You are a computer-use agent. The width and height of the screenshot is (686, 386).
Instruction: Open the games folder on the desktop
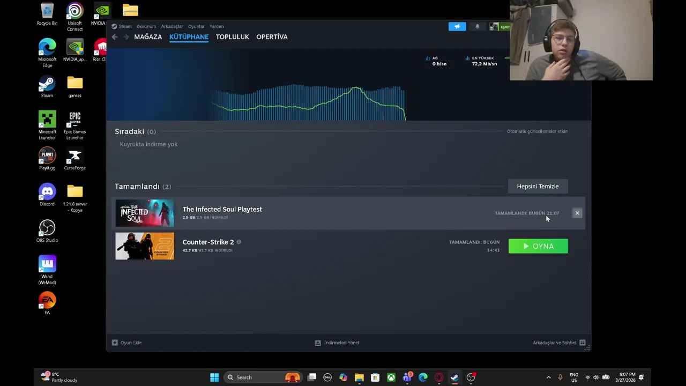tap(75, 86)
